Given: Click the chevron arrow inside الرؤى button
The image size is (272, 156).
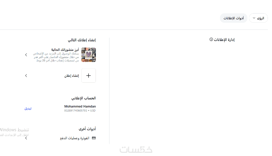Looking at the screenshot, I should pos(254,18).
